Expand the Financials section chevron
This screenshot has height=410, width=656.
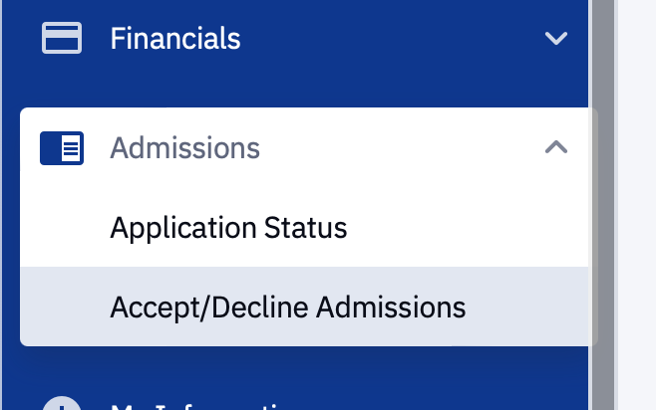555,39
